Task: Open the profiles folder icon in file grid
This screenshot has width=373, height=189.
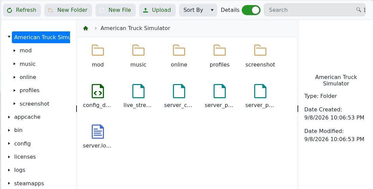Action: point(220,50)
